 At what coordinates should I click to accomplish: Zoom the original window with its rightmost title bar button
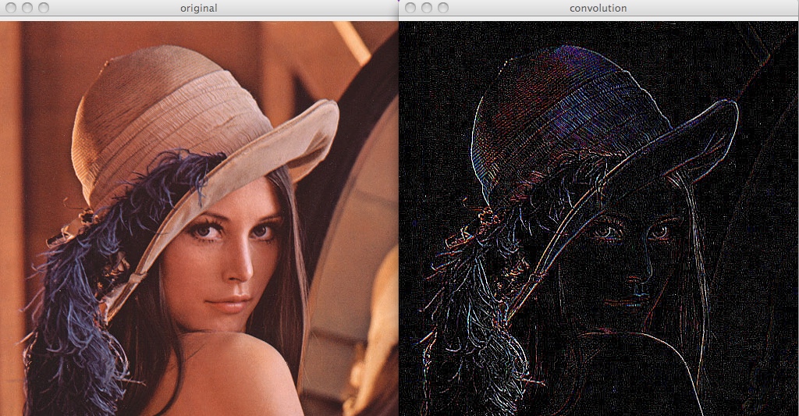pyautogui.click(x=44, y=8)
